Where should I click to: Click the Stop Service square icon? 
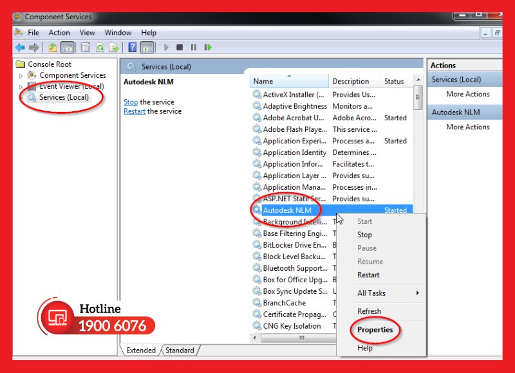pos(180,48)
